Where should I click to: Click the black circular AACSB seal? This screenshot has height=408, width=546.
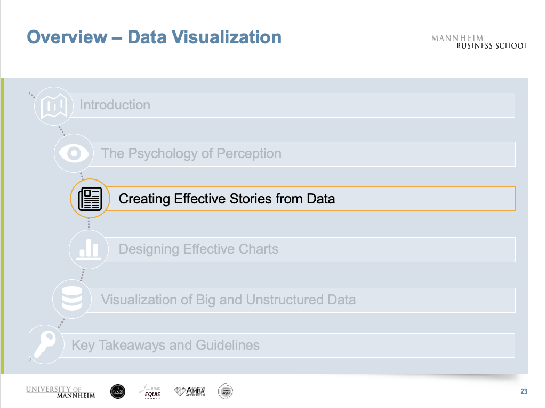118,391
